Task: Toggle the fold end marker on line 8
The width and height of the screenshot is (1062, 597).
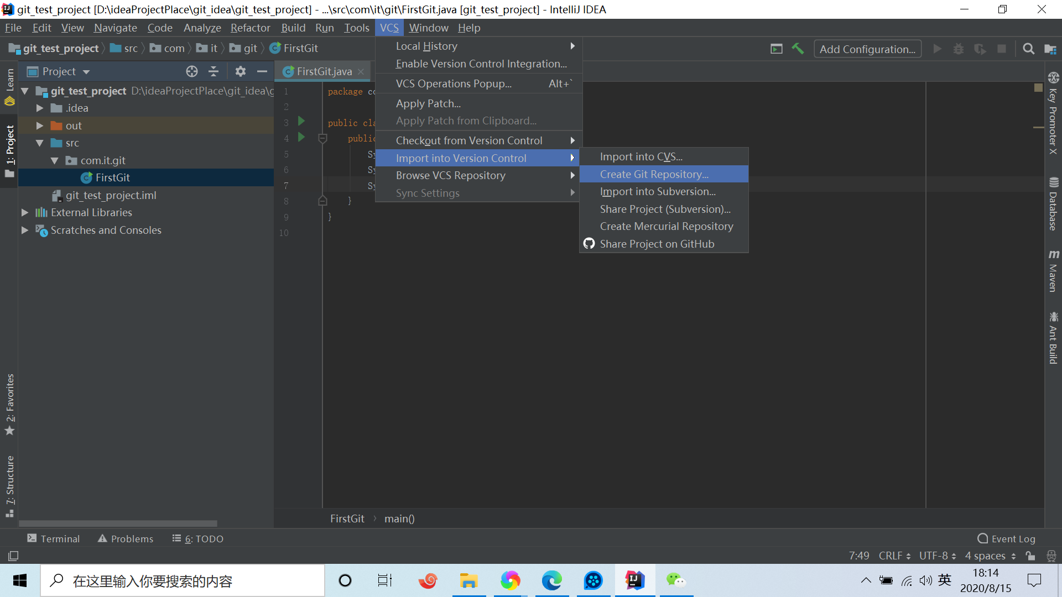Action: click(323, 201)
